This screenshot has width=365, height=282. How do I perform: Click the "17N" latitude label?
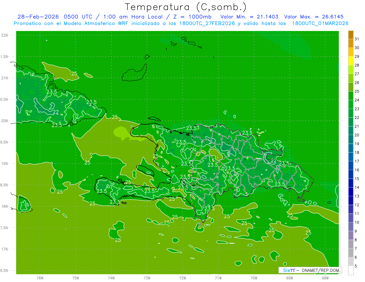point(5,249)
